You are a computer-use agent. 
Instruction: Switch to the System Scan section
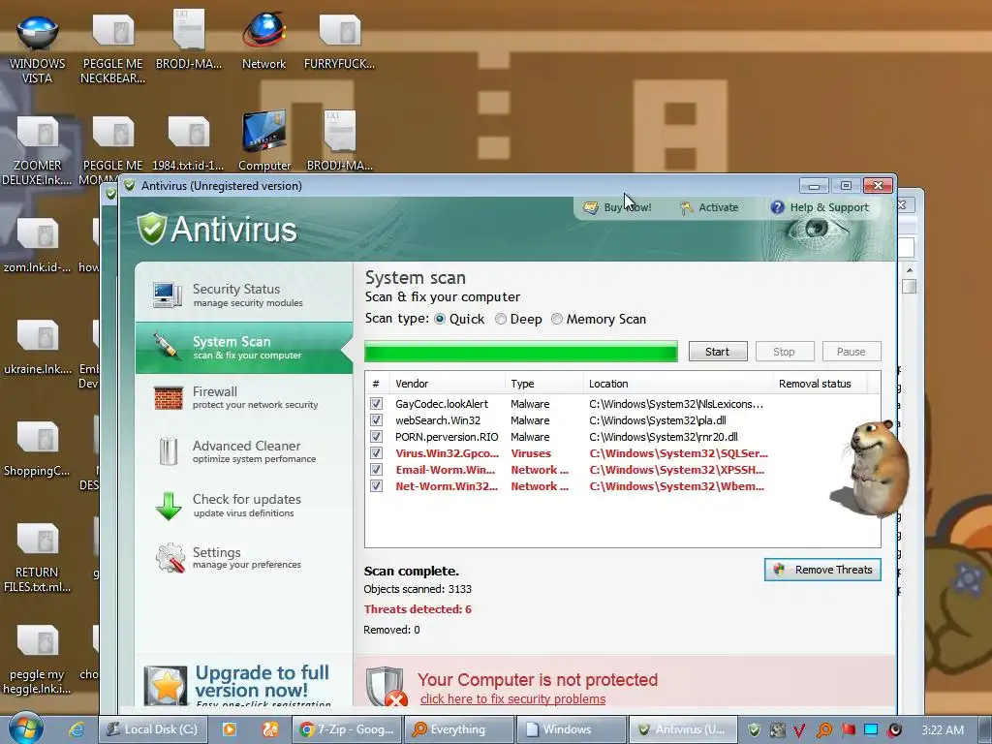coord(244,348)
